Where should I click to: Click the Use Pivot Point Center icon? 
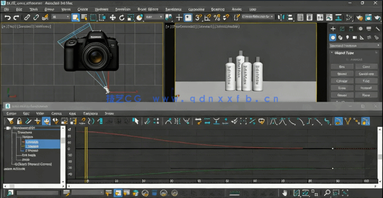[x=168, y=18]
